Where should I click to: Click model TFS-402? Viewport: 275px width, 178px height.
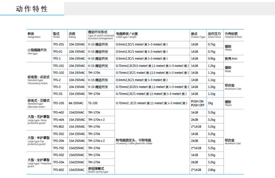pos(58,113)
